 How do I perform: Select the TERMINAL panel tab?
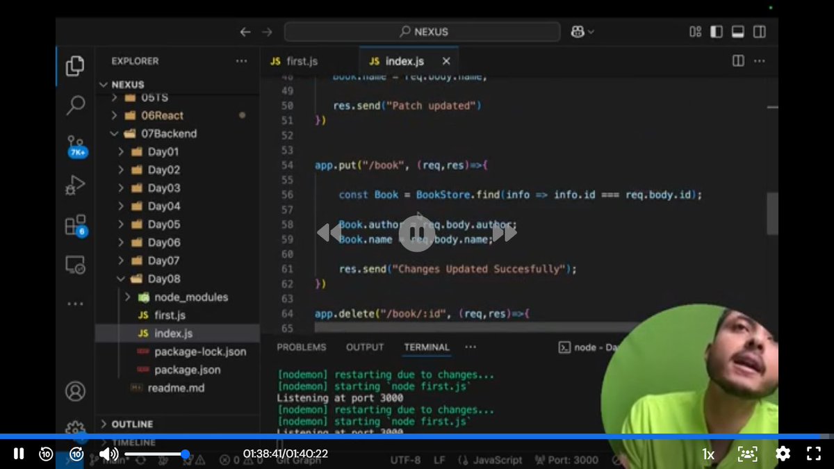(427, 347)
